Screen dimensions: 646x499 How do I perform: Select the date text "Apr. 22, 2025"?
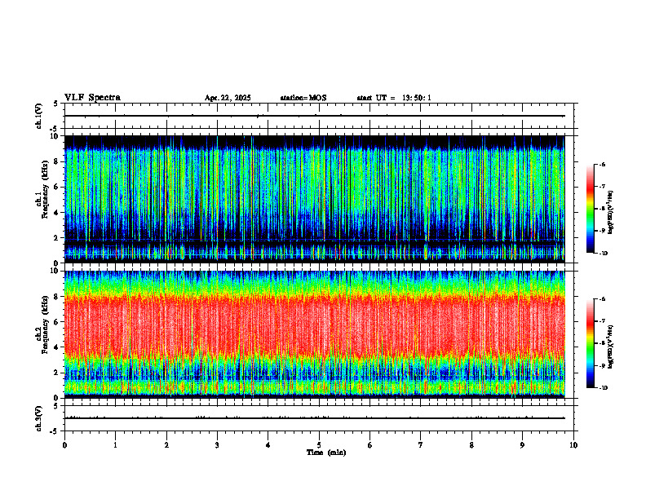click(x=228, y=98)
